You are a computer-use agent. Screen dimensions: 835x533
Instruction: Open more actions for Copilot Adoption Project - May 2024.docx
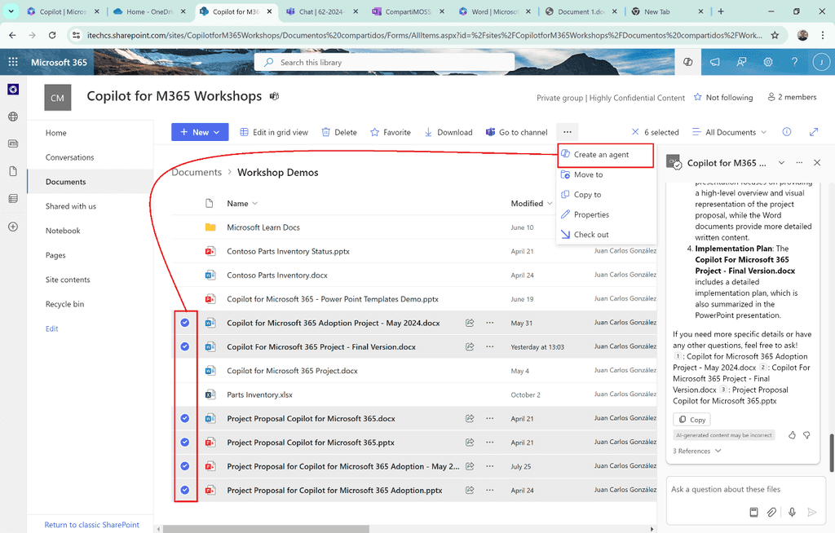coord(489,323)
